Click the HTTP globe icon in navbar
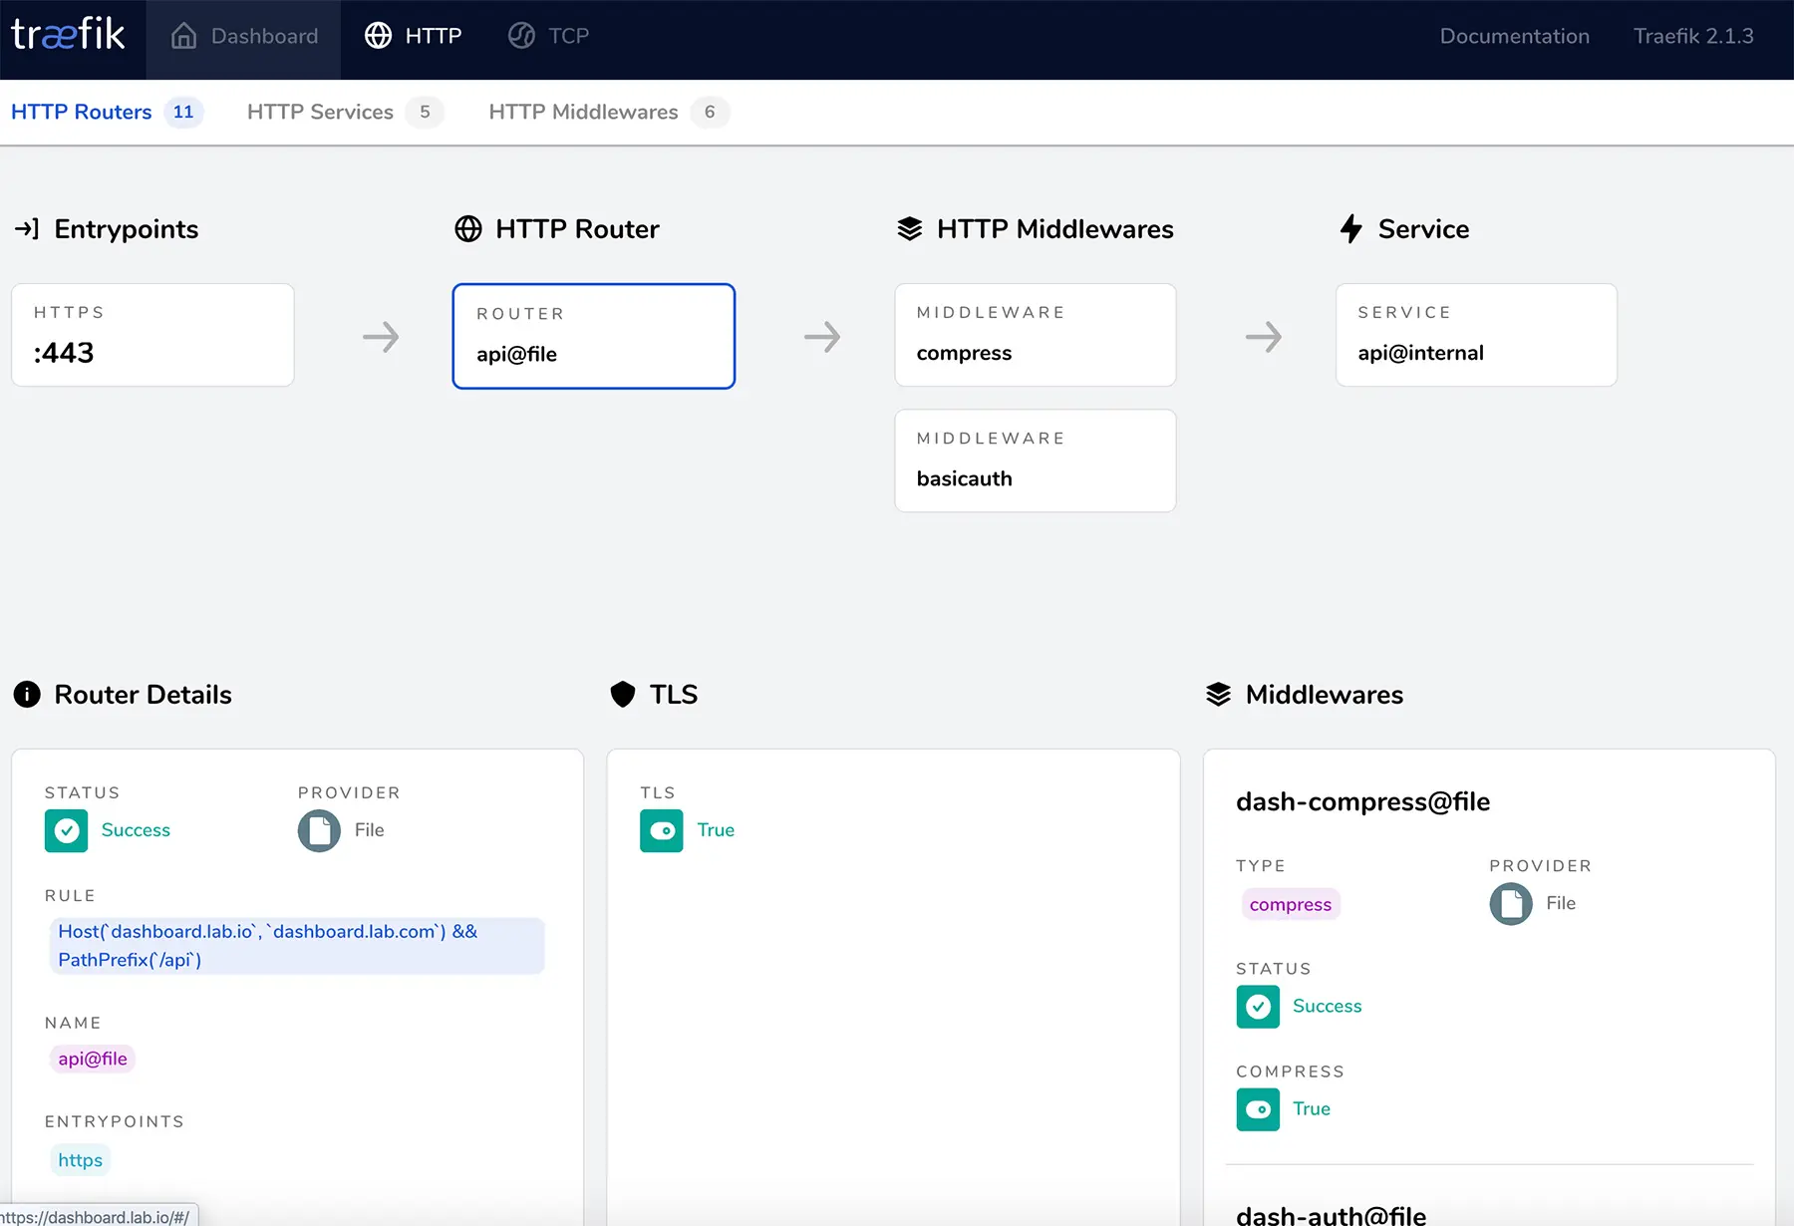Image resolution: width=1794 pixels, height=1226 pixels. pyautogui.click(x=378, y=36)
